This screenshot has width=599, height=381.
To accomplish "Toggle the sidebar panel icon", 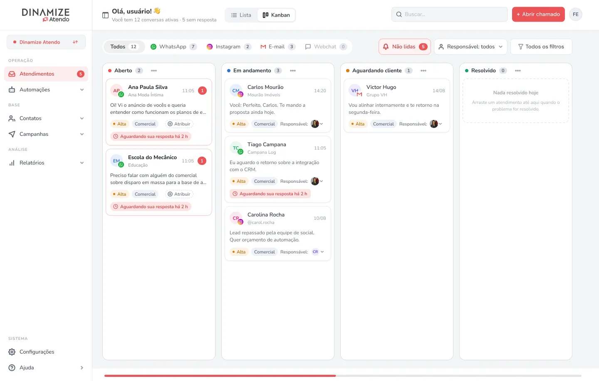I will [105, 15].
